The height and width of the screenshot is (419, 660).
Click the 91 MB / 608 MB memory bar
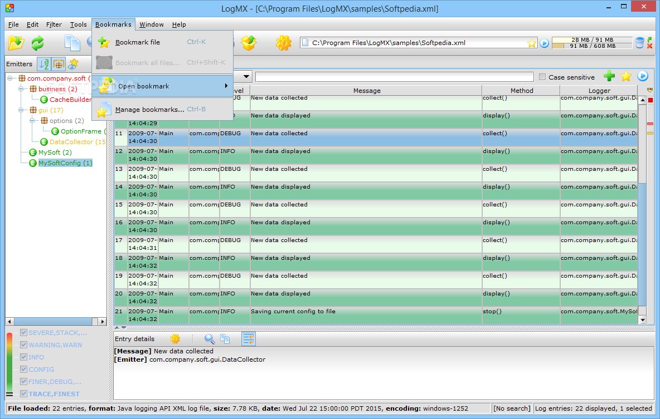(592, 46)
